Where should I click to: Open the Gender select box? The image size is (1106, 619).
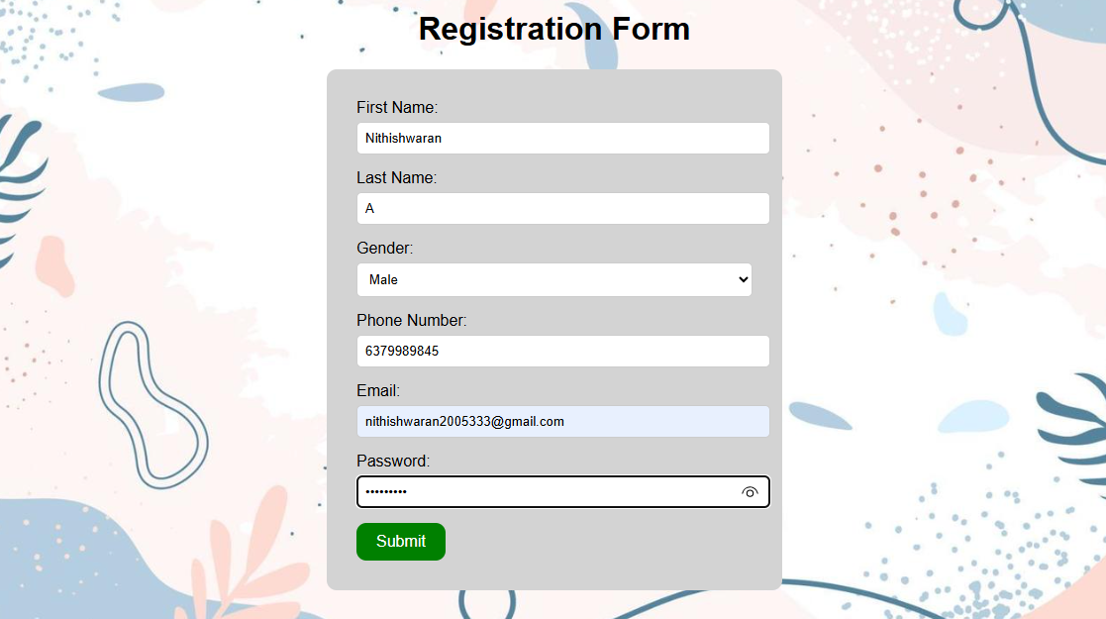[554, 280]
